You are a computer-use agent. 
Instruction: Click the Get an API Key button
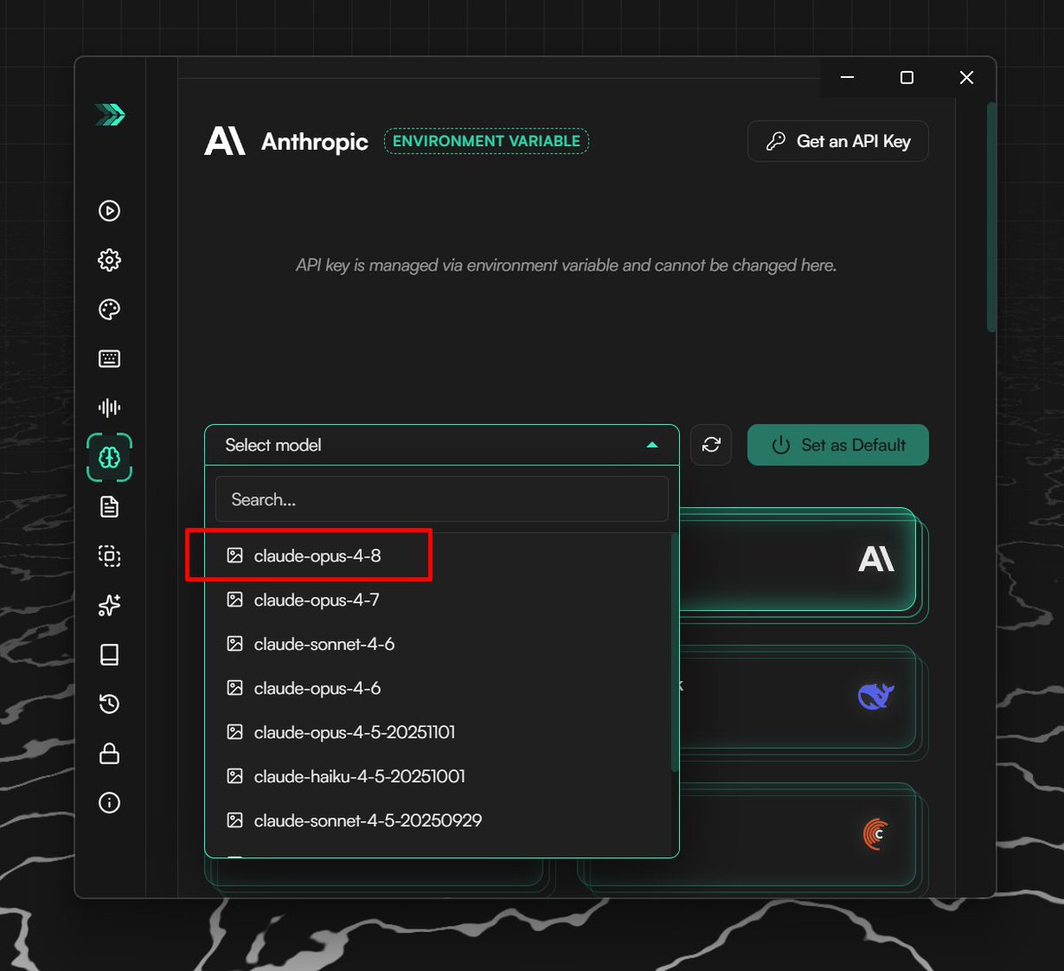838,141
